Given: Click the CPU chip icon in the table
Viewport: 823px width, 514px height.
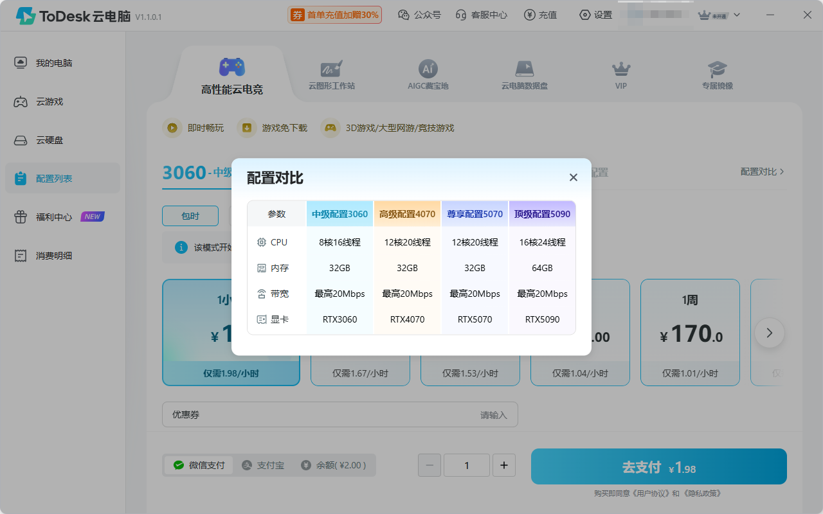Looking at the screenshot, I should pyautogui.click(x=262, y=242).
